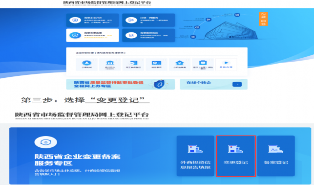Tick the 用工参保登记 checkbox
This screenshot has width=314, height=185.
pyautogui.click(x=141, y=60)
